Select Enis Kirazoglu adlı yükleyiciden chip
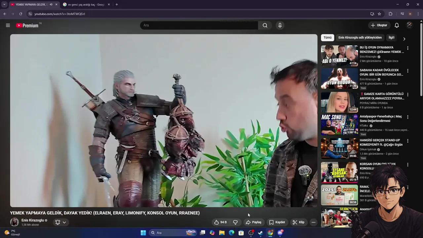The width and height of the screenshot is (423, 238). (x=360, y=38)
